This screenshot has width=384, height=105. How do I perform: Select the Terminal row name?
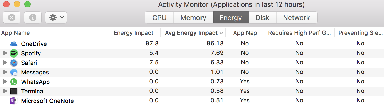click(x=33, y=91)
